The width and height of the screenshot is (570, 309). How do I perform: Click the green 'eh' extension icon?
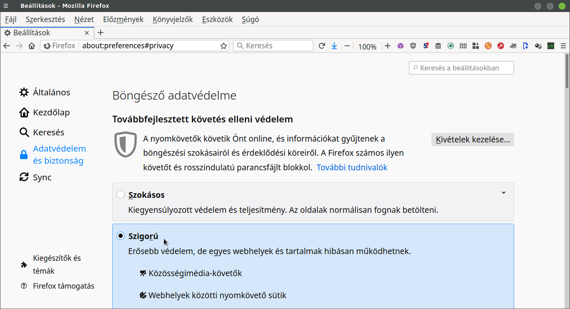tap(551, 45)
